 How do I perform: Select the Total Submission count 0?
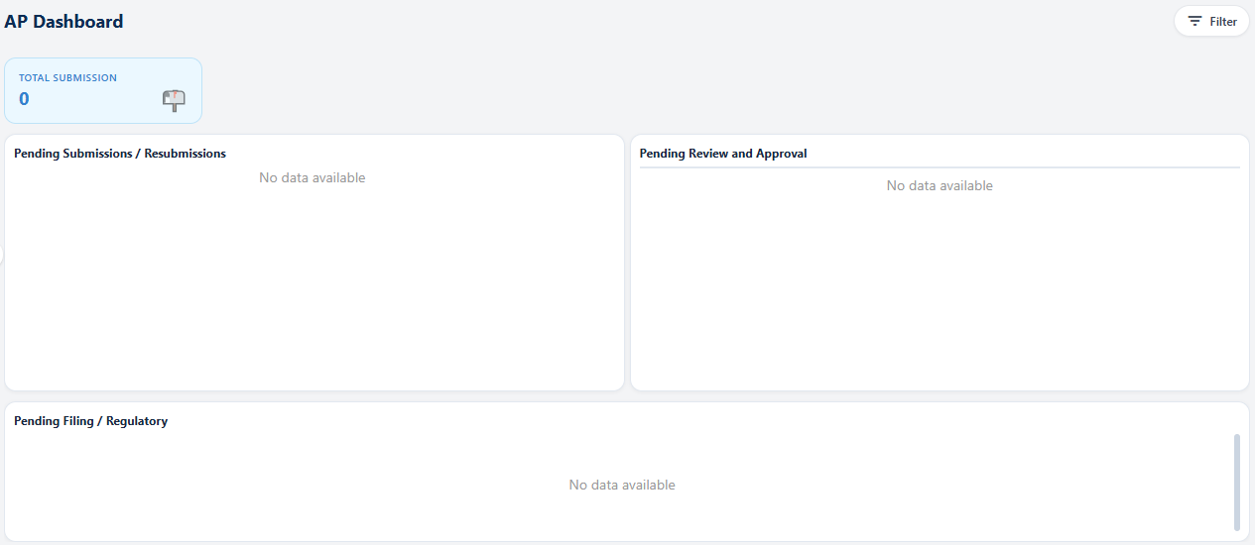[24, 99]
